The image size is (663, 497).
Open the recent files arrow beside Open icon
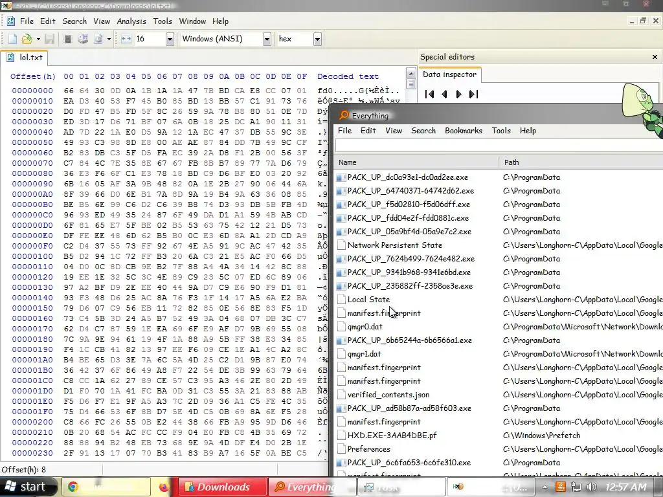38,39
